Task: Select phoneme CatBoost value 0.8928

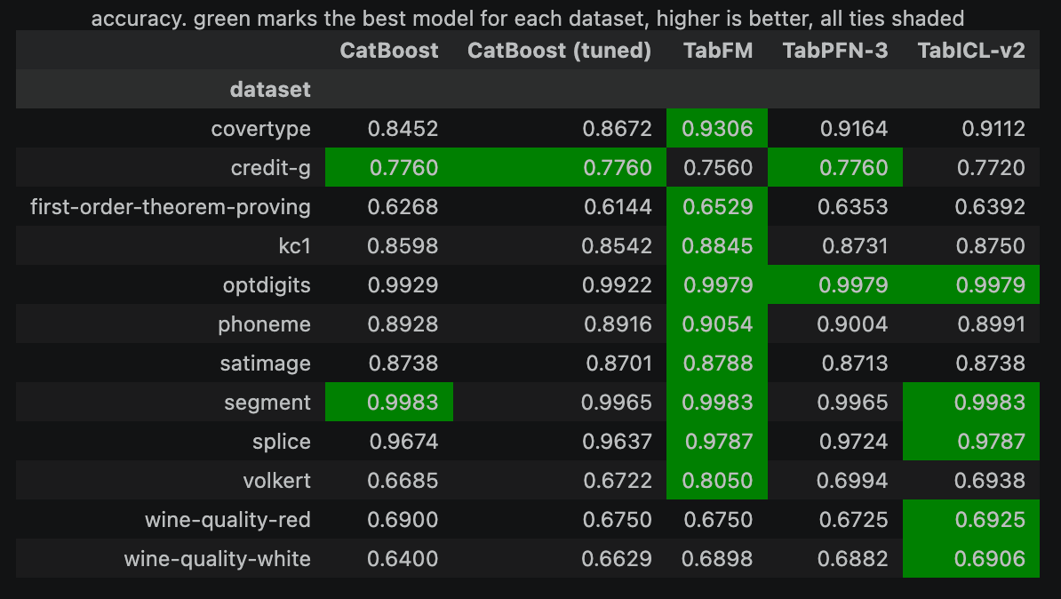Action: [403, 324]
